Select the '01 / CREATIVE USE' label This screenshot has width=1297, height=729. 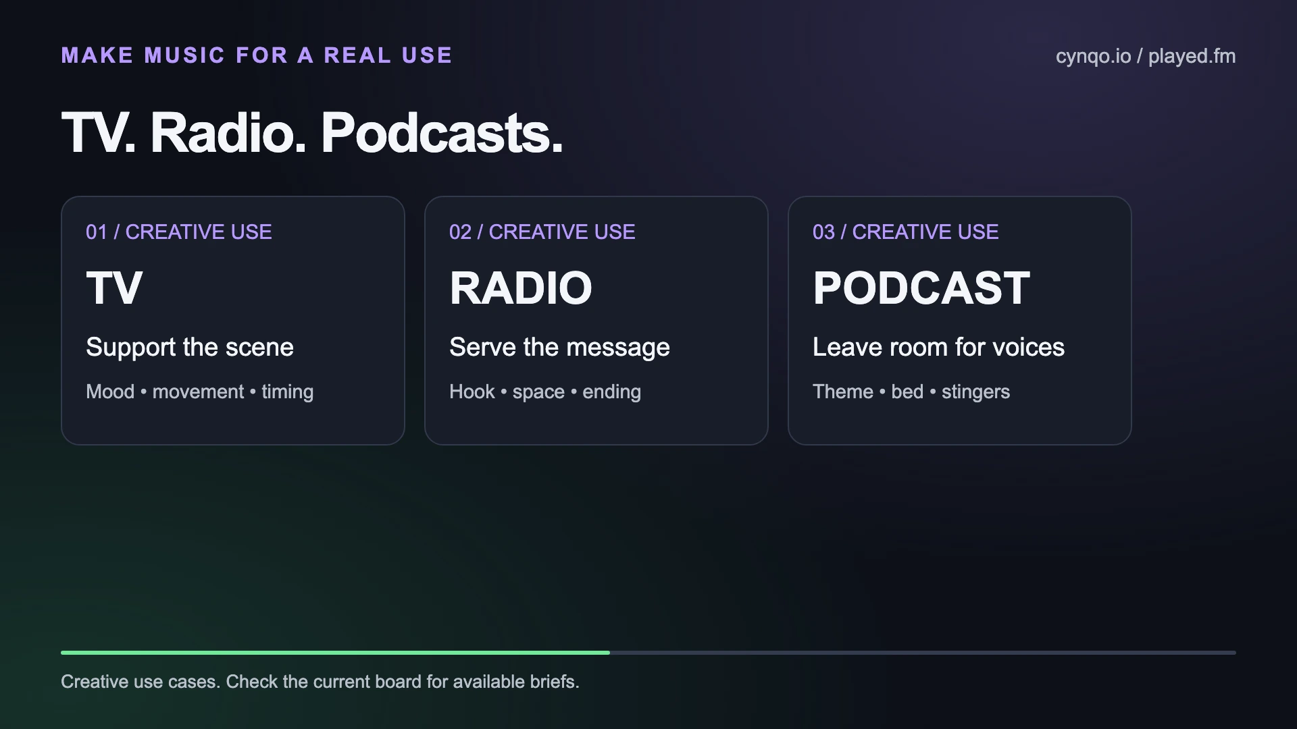pyautogui.click(x=179, y=232)
